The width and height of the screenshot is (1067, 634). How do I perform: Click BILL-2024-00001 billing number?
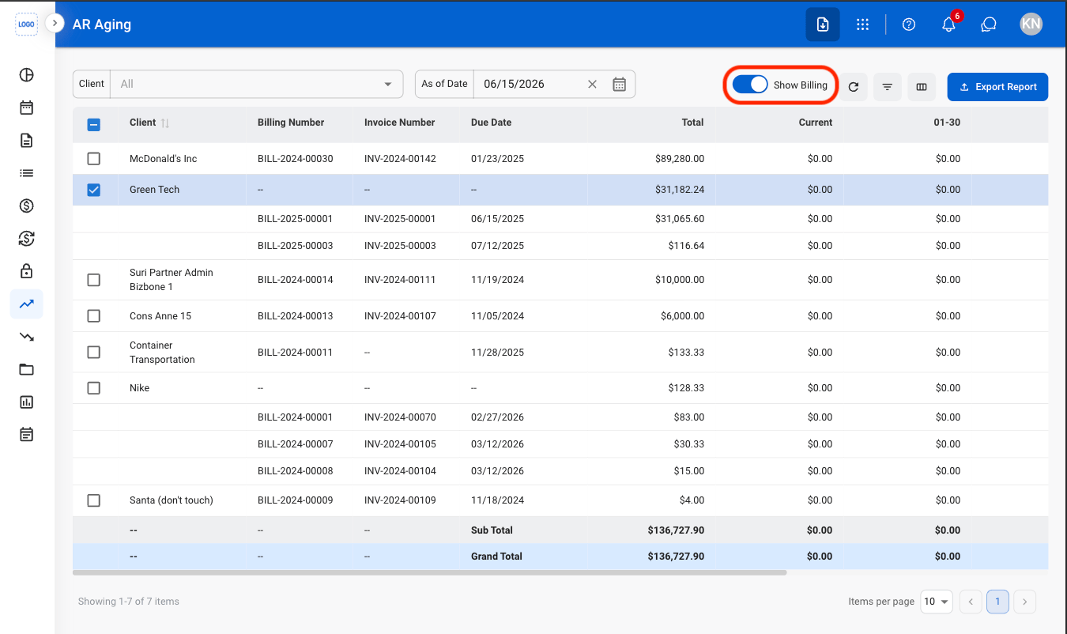(x=296, y=417)
